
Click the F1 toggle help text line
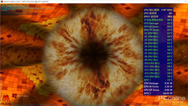coord(4,10)
